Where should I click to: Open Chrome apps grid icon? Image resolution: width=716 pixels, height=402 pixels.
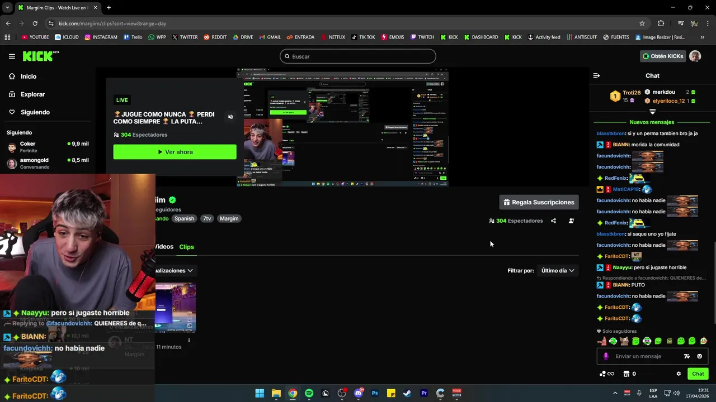coord(7,37)
